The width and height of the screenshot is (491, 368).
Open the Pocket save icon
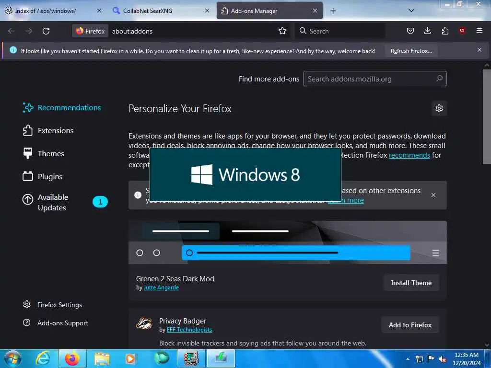[x=410, y=31]
